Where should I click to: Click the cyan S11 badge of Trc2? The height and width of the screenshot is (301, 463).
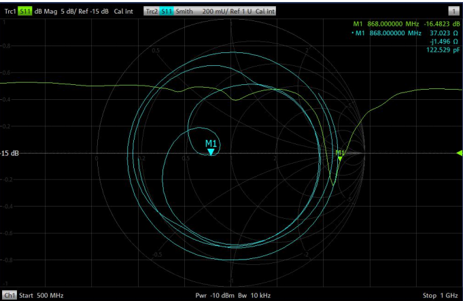tap(167, 12)
